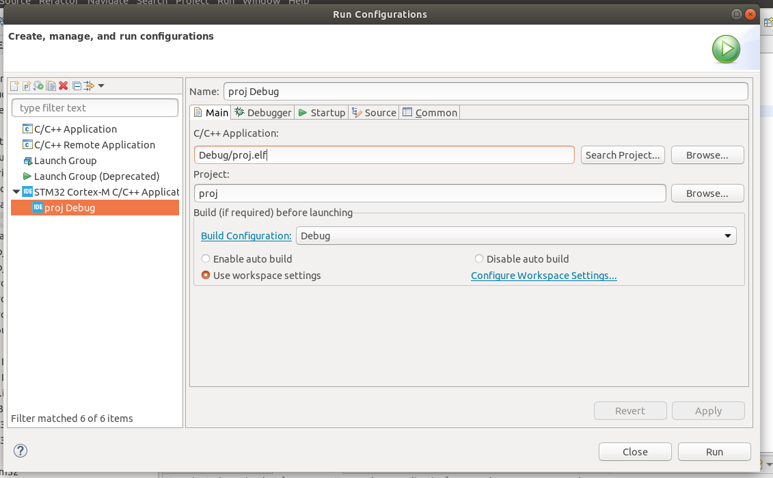The image size is (773, 478).
Task: Collapse all launch configuration types
Action: pos(75,85)
